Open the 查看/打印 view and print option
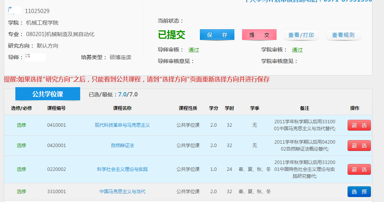This screenshot has height=202, width=384. [301, 35]
